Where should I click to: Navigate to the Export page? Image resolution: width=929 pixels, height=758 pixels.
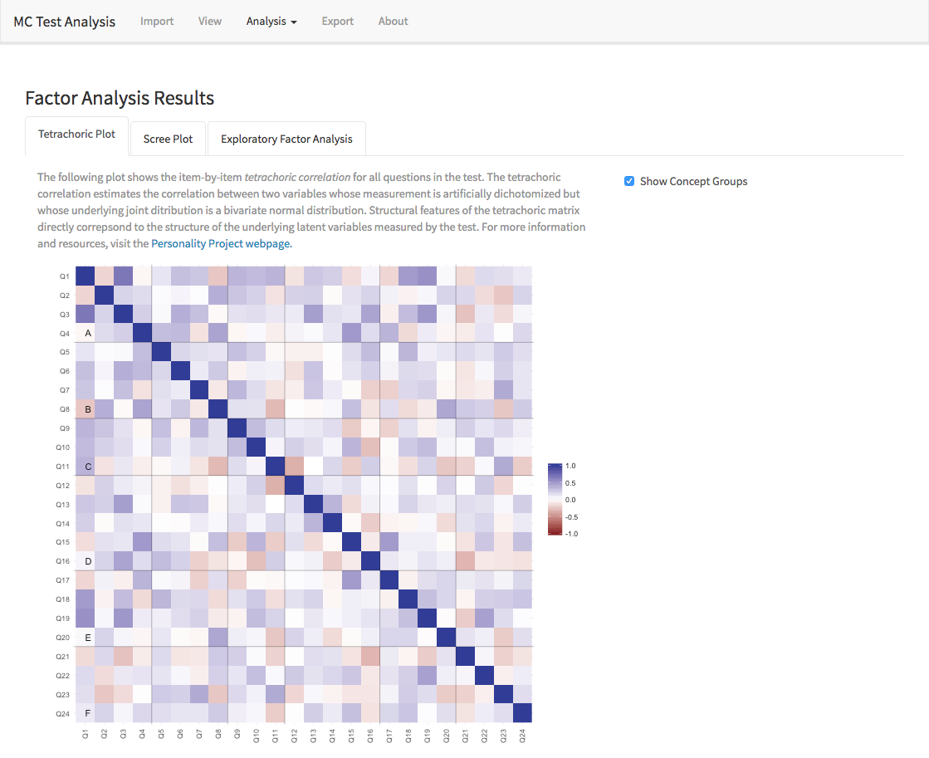[338, 22]
